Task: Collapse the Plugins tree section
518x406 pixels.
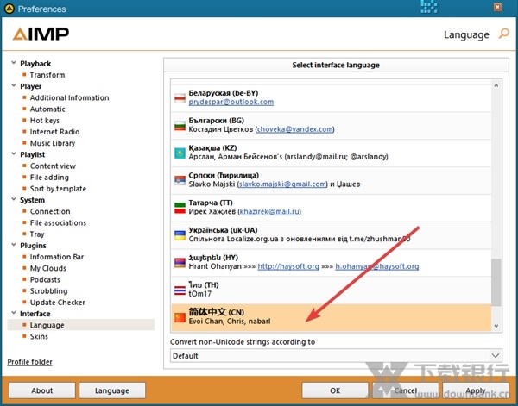Action: pos(12,246)
